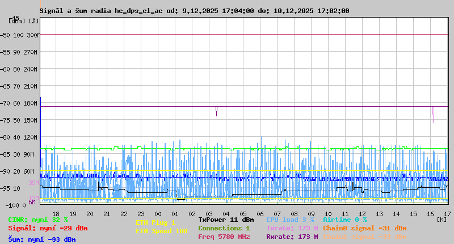This screenshot has height=244, width=454.
Task: Click the "-50" dBm y-axis label
Action: (x=5, y=35)
